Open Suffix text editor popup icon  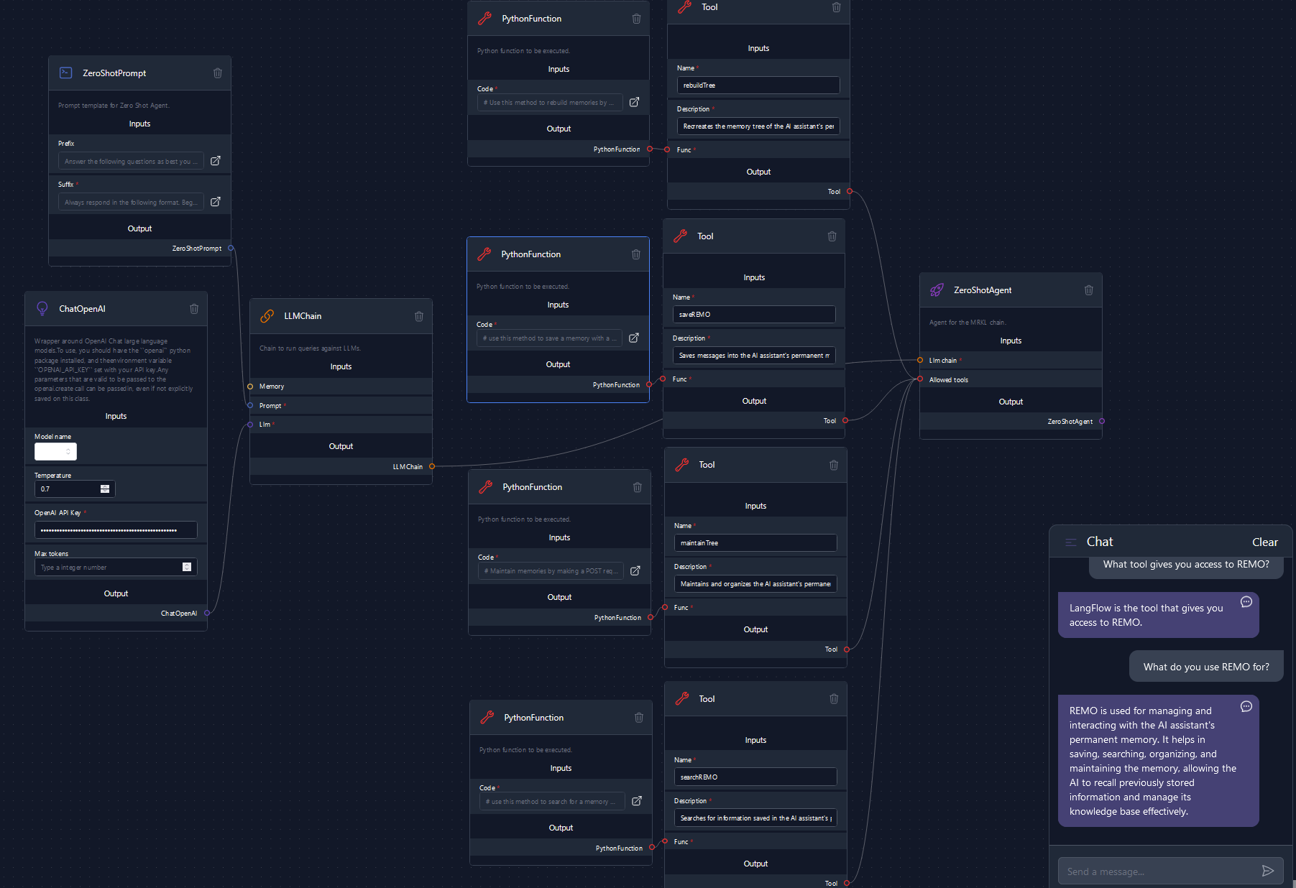215,202
